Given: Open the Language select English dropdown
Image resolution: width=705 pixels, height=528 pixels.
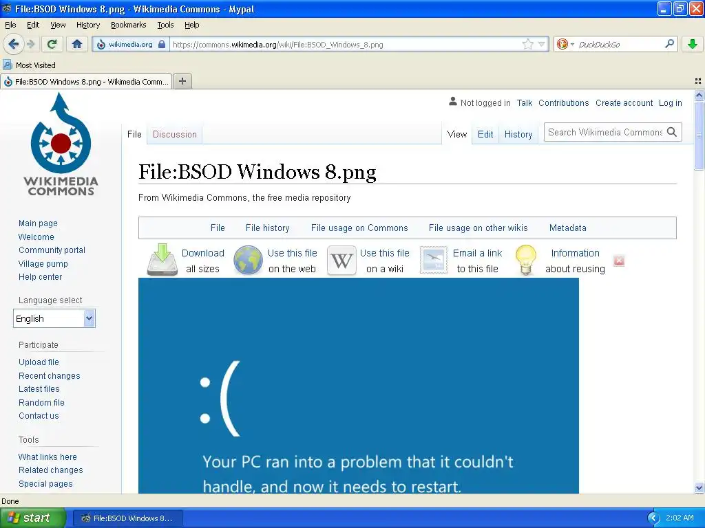Looking at the screenshot, I should pyautogui.click(x=54, y=318).
